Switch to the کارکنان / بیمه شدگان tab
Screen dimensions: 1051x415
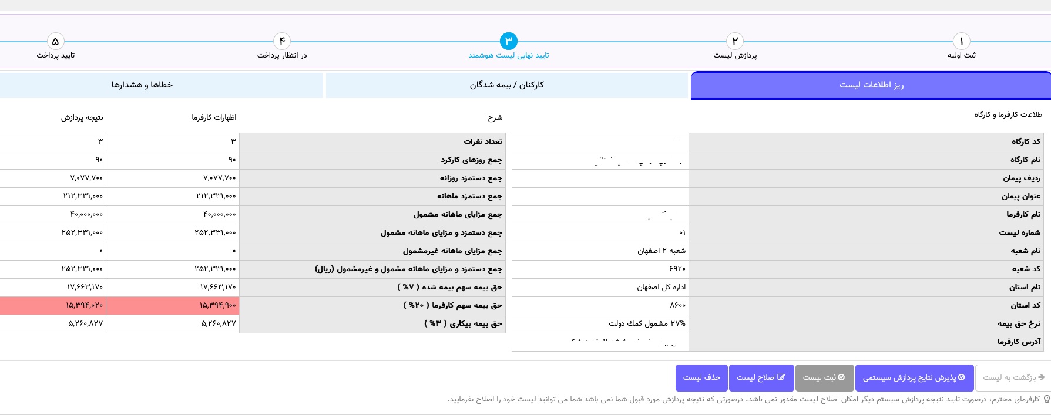point(506,85)
